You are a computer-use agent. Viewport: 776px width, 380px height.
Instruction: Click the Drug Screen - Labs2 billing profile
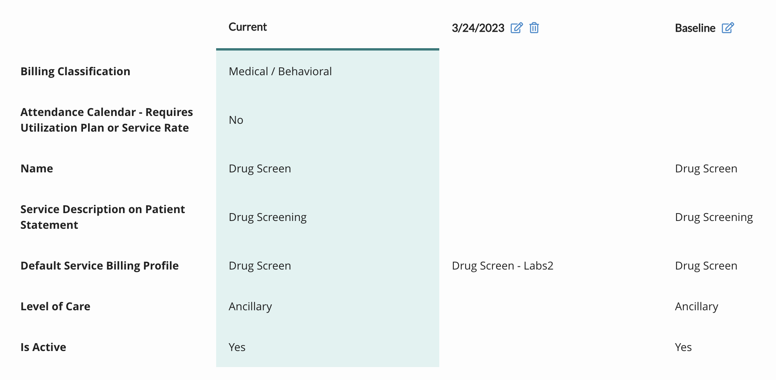coord(503,266)
